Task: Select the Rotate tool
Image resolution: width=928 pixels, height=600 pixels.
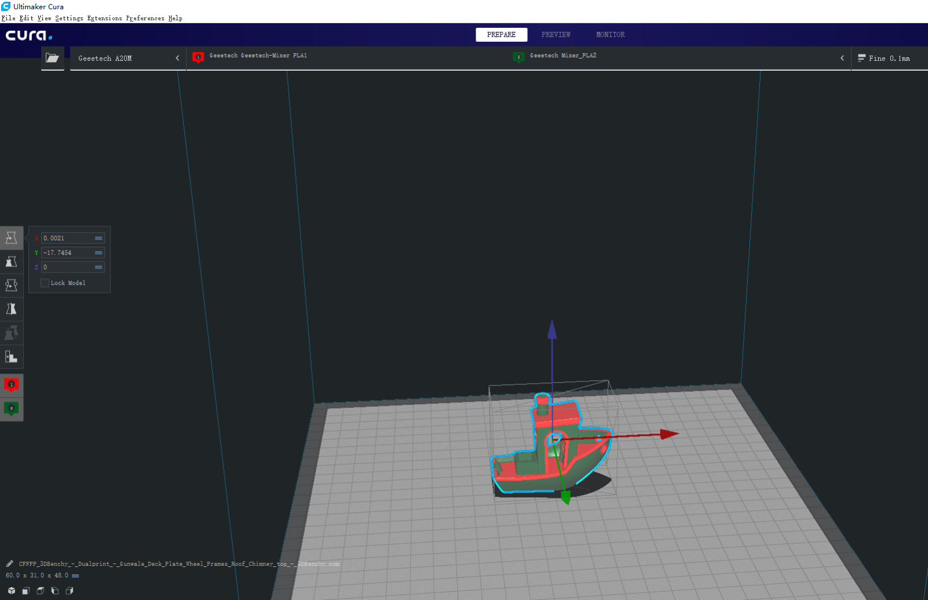Action: 11,285
